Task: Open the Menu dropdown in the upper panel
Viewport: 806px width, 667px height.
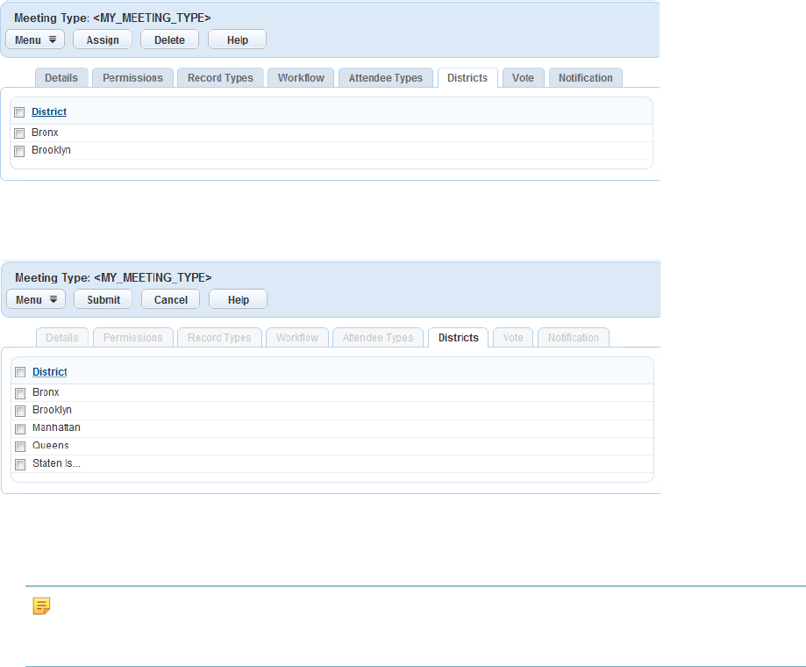Action: tap(35, 39)
